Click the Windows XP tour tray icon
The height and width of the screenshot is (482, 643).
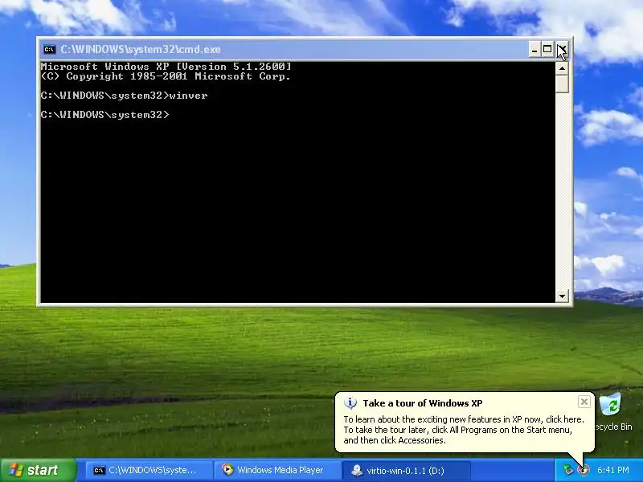point(584,470)
